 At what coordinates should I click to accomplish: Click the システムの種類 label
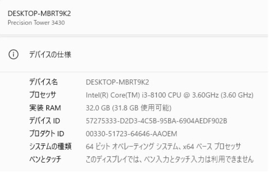[x=50, y=146]
